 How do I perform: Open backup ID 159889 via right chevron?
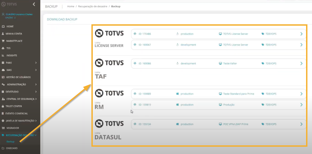(x=301, y=94)
